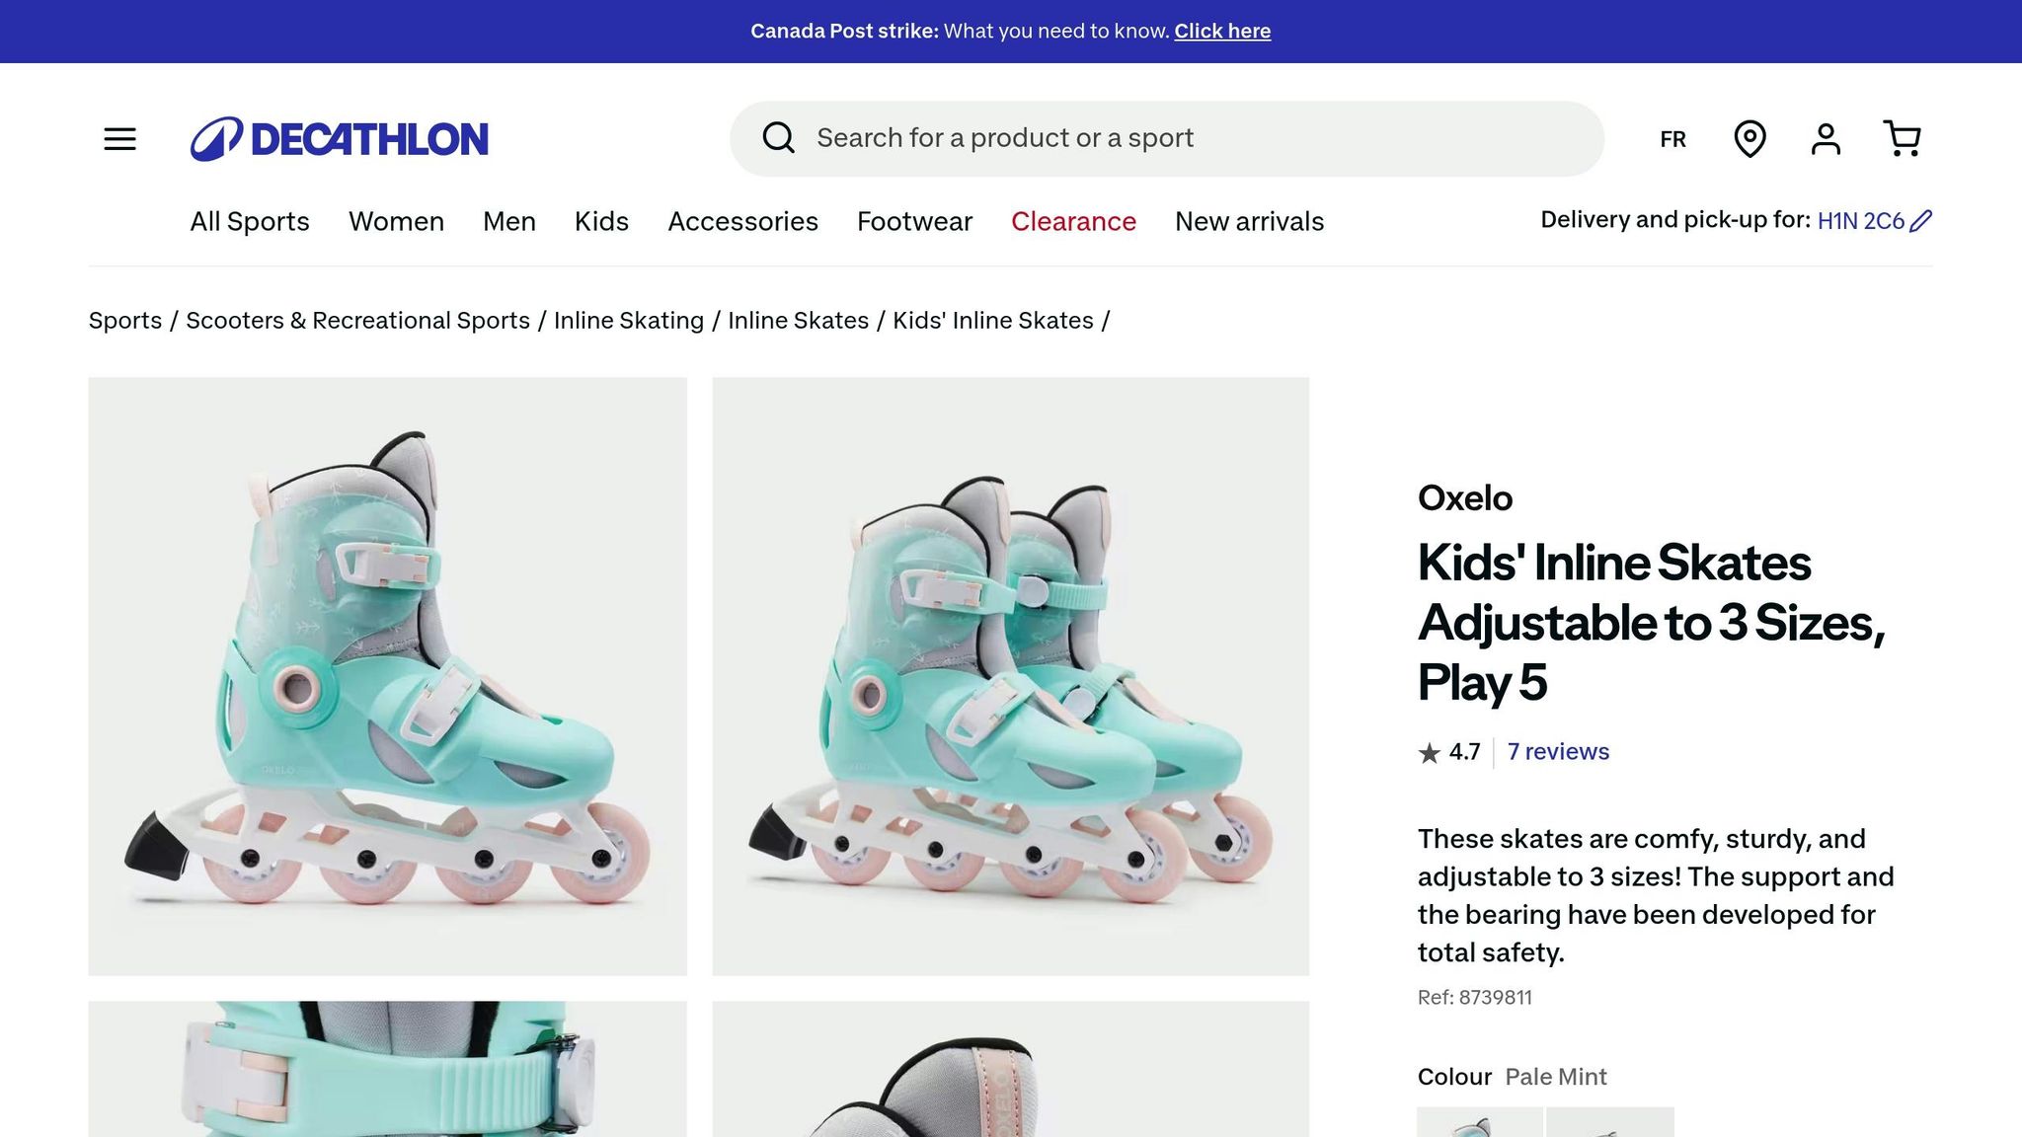Open the Footwear navigation menu
This screenshot has width=2022, height=1137.
914,221
